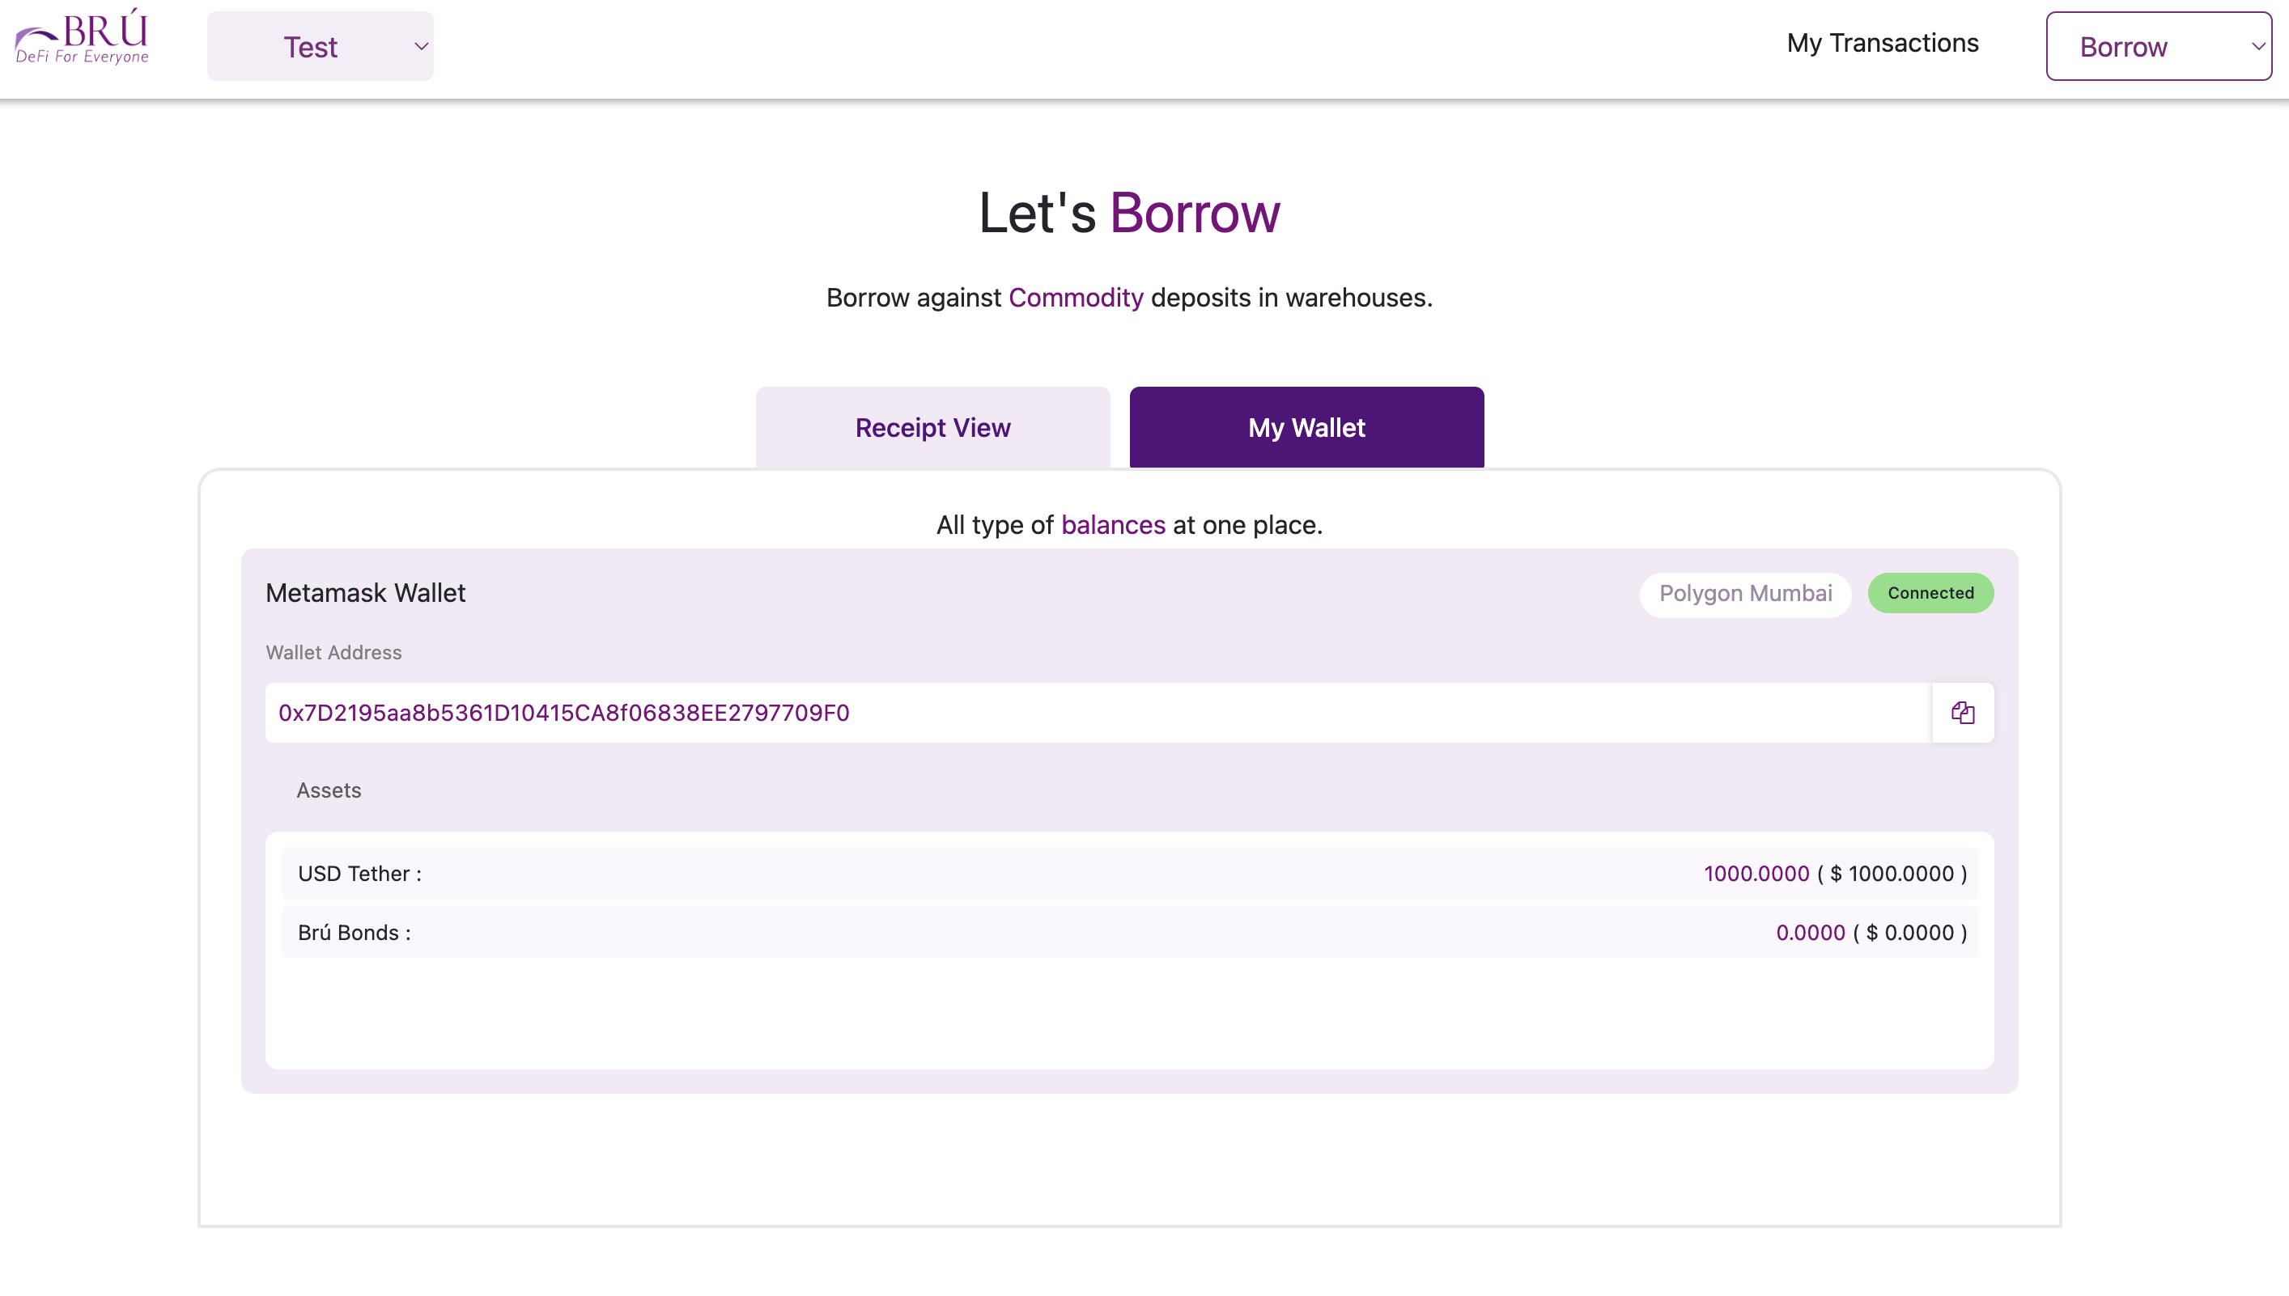Copy wallet address using clipboard icon
Image resolution: width=2289 pixels, height=1296 pixels.
click(1962, 712)
